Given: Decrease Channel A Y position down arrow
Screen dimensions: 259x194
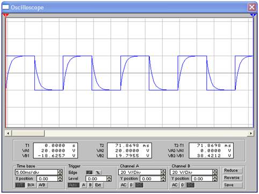Looking at the screenshot, I should pos(163,180).
